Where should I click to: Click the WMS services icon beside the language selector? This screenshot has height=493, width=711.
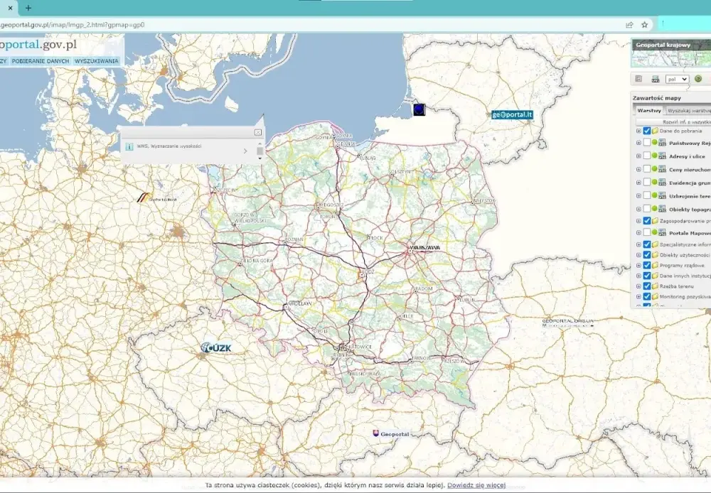click(x=656, y=79)
